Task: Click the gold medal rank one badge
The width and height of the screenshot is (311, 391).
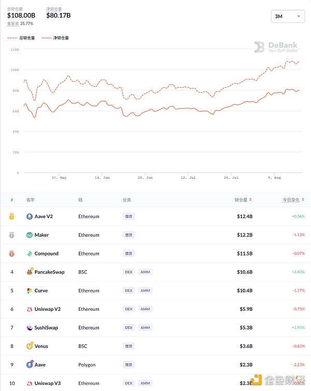Action: point(11,216)
